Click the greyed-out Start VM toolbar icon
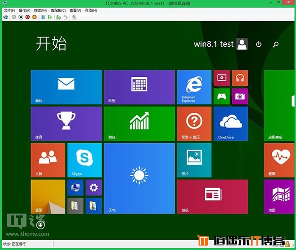 14,17
